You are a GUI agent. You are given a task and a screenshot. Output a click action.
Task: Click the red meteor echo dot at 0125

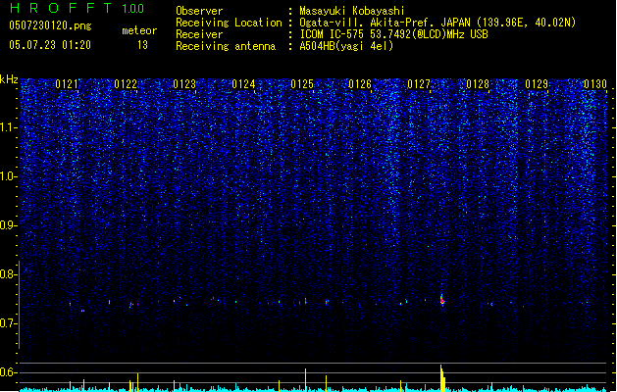tap(305, 301)
